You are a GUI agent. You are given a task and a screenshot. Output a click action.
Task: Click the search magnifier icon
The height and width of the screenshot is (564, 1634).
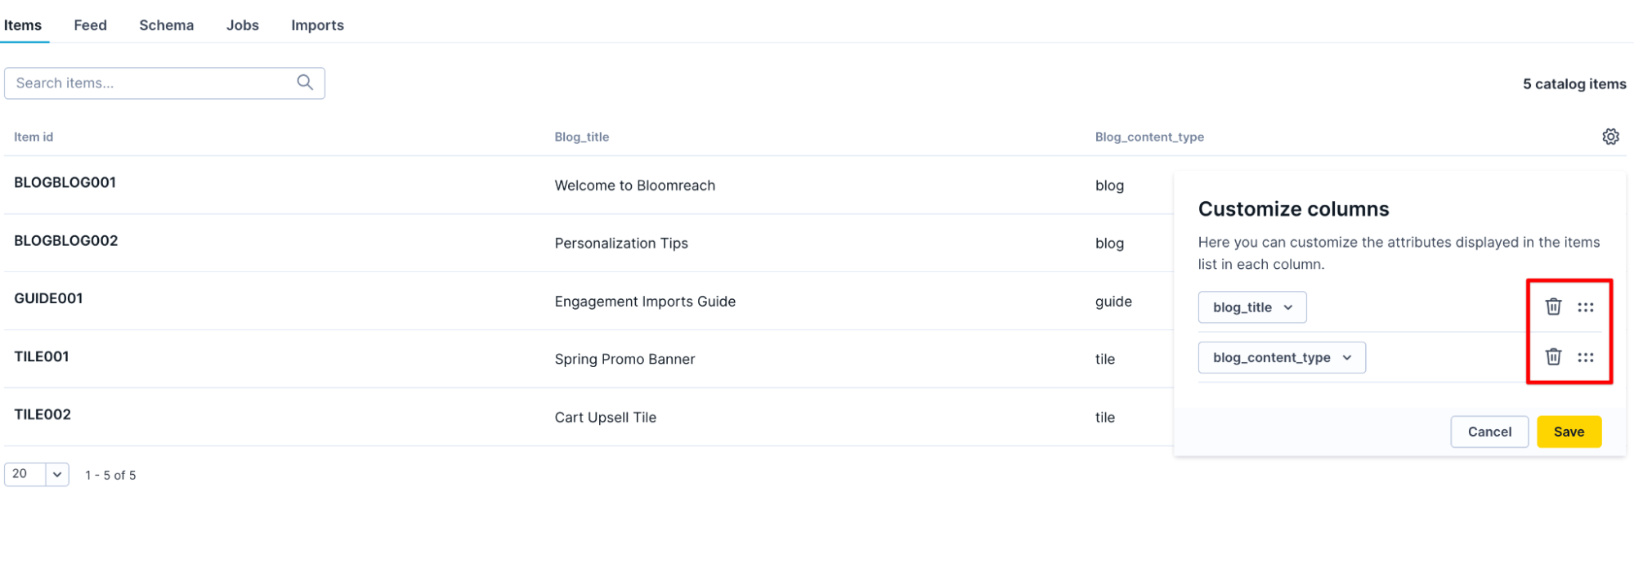click(304, 83)
